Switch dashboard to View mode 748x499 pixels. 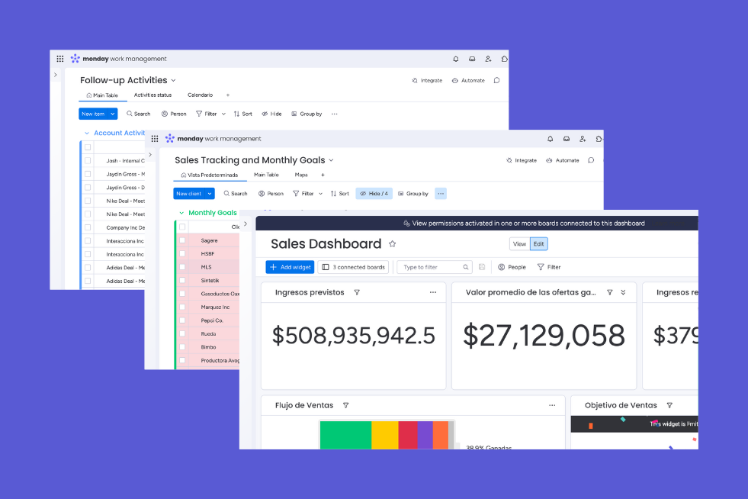(519, 243)
